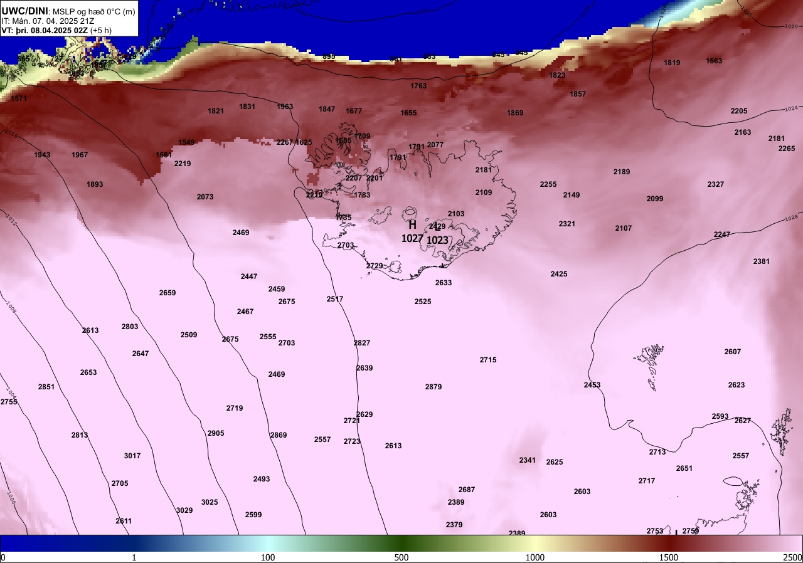Viewport: 803px width, 563px height.
Task: Click the height value 2453
Action: (592, 385)
